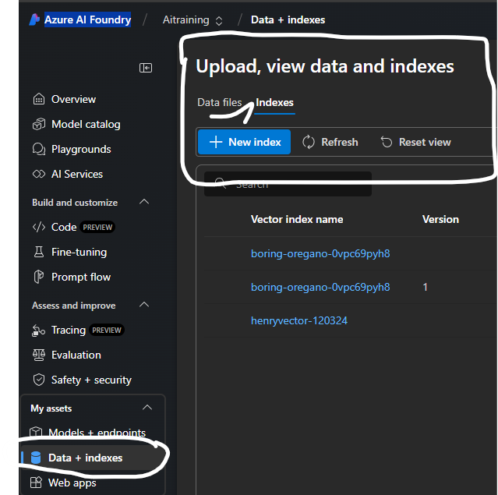Click the Refresh button label

(340, 142)
